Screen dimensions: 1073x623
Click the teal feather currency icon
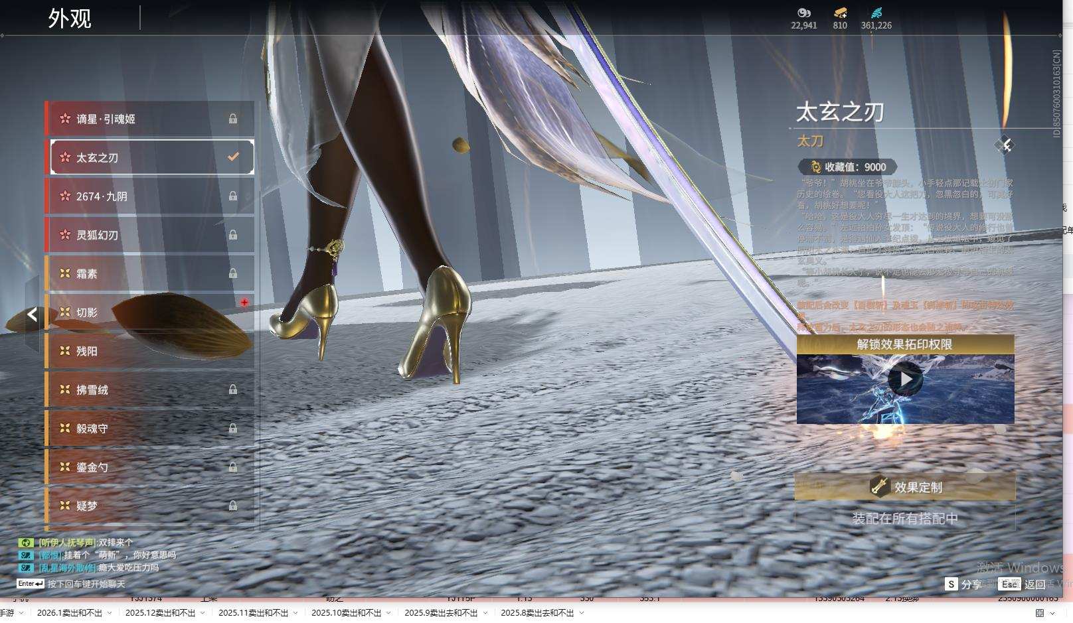876,13
